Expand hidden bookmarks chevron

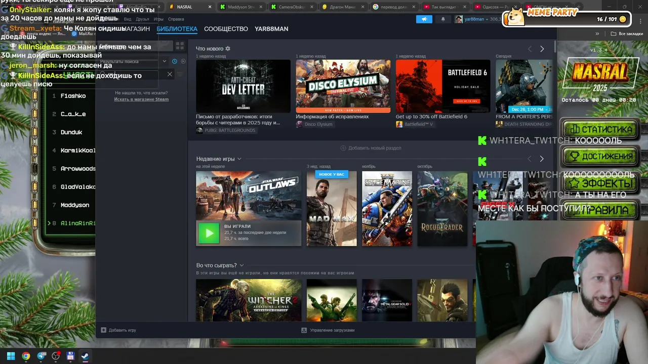pos(597,34)
